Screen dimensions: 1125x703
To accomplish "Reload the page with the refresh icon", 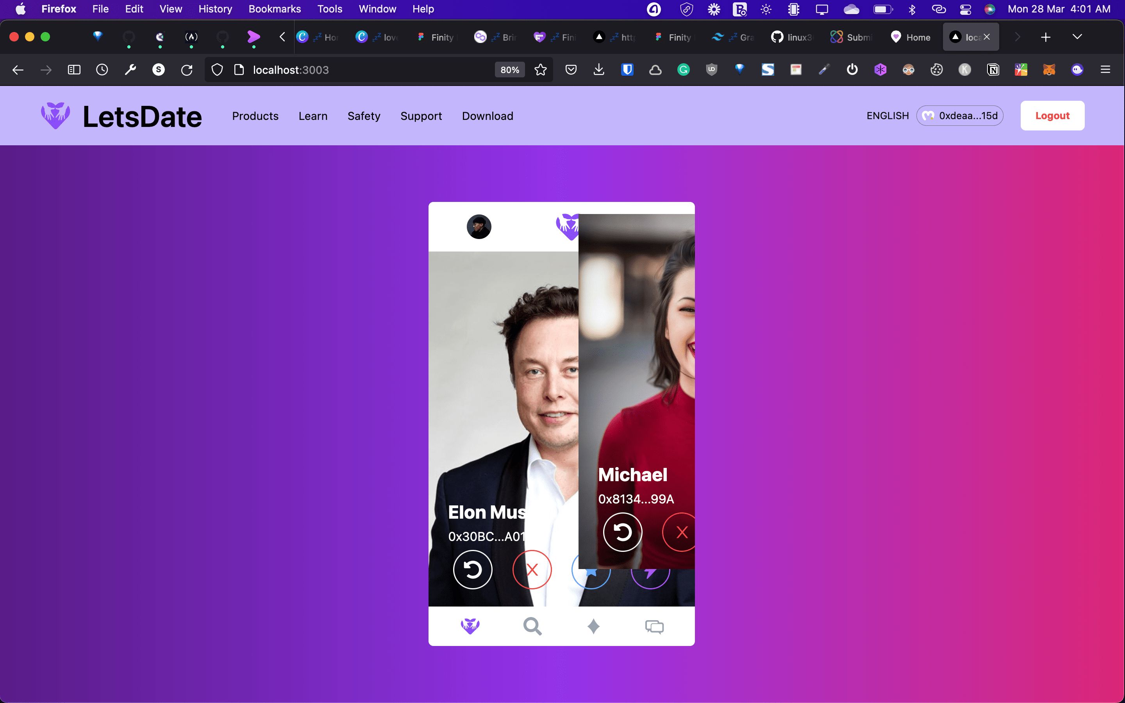I will (x=187, y=70).
